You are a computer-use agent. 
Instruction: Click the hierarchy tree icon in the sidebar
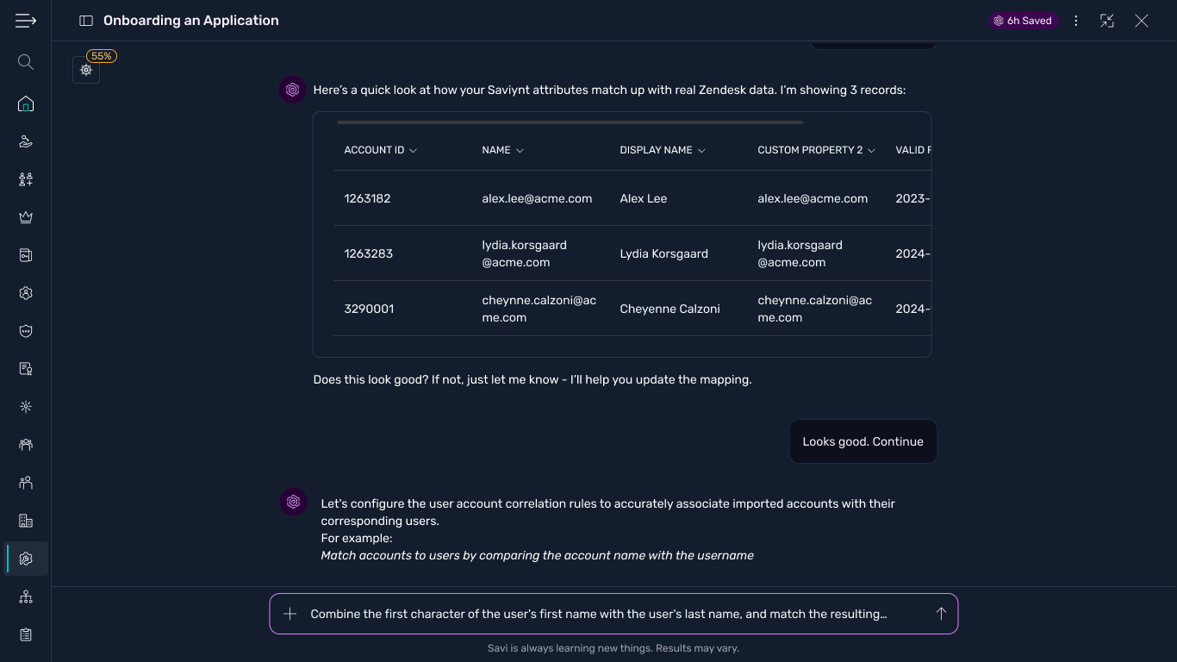point(26,596)
